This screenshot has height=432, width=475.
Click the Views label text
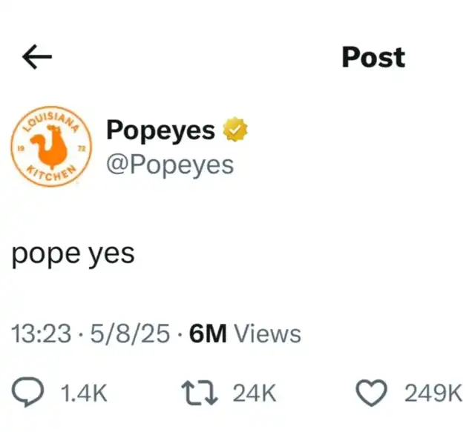tap(268, 333)
